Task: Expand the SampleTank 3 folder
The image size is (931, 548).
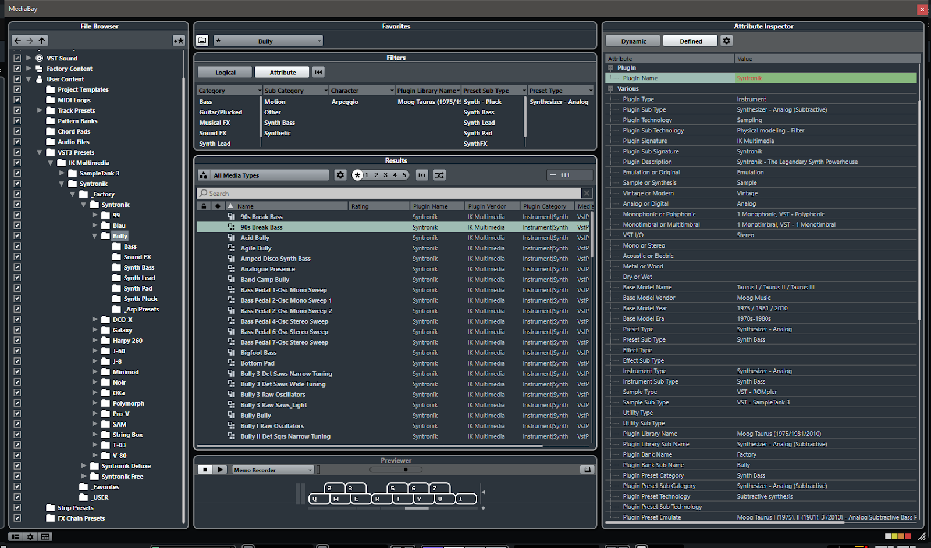Action: [62, 173]
